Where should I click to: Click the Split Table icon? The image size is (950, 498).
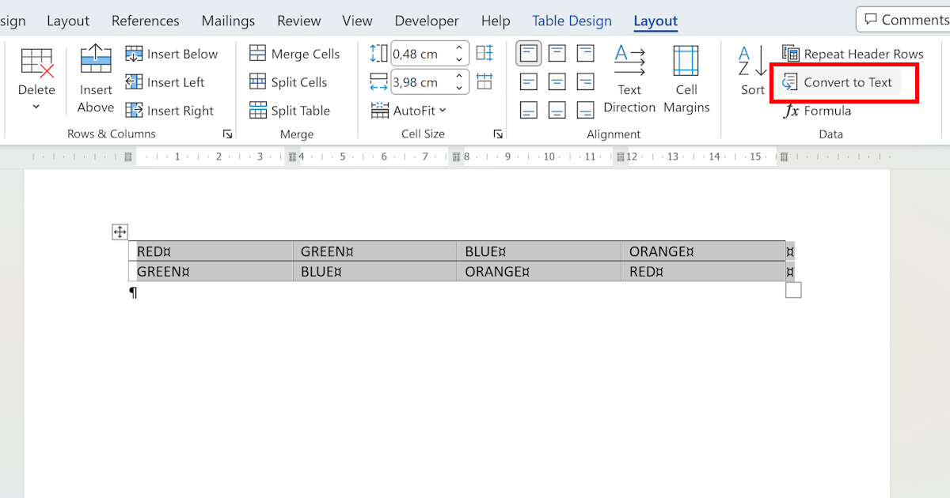click(258, 110)
